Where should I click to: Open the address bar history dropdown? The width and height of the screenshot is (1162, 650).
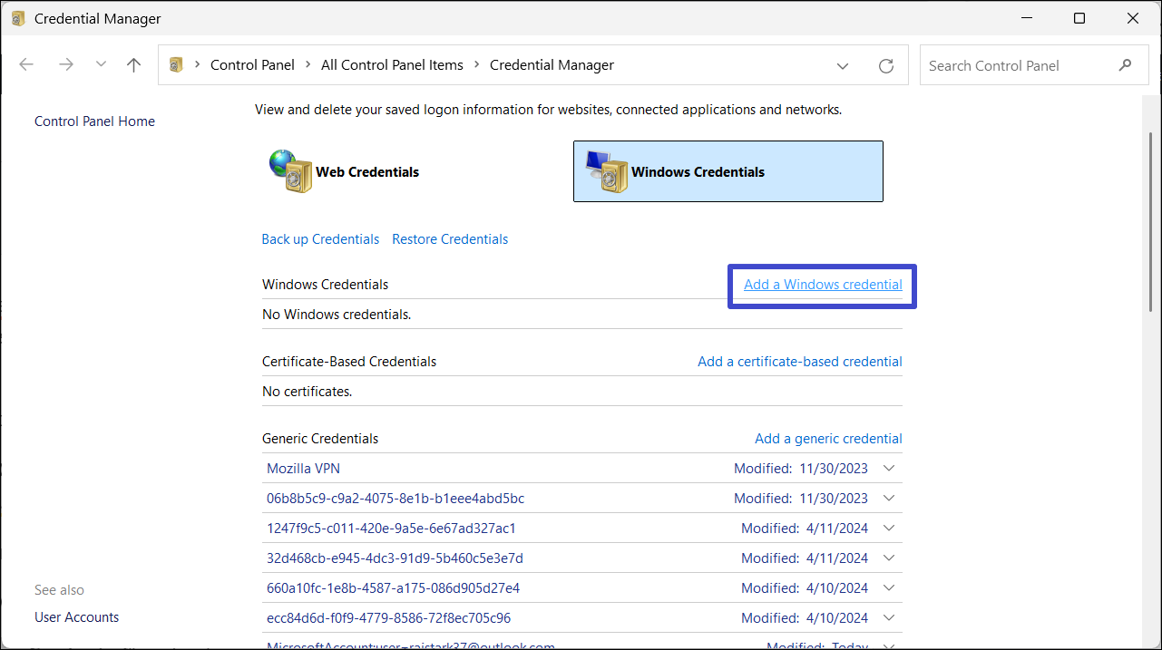coord(843,65)
